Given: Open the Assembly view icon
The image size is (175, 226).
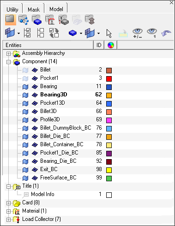Looking at the screenshot, I should [24, 20].
